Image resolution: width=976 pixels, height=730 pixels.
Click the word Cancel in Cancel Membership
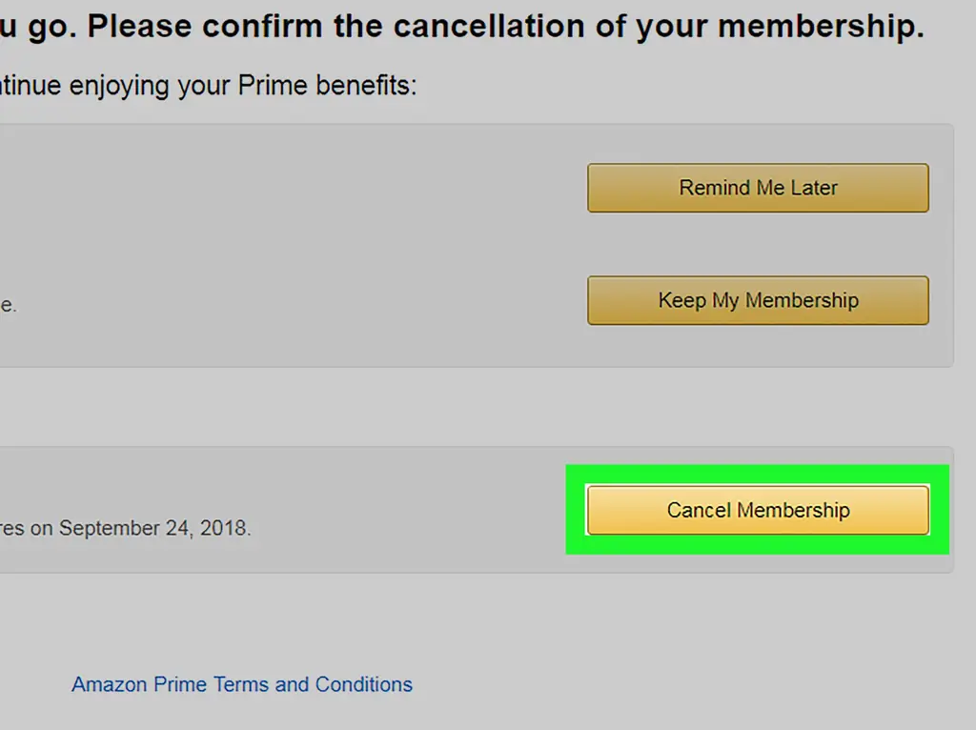(x=698, y=510)
